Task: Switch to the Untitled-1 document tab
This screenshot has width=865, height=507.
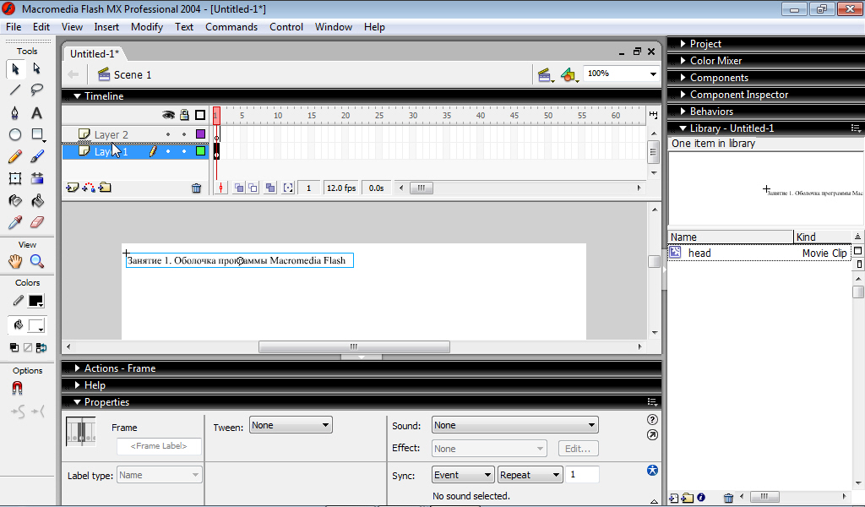Action: pyautogui.click(x=95, y=54)
